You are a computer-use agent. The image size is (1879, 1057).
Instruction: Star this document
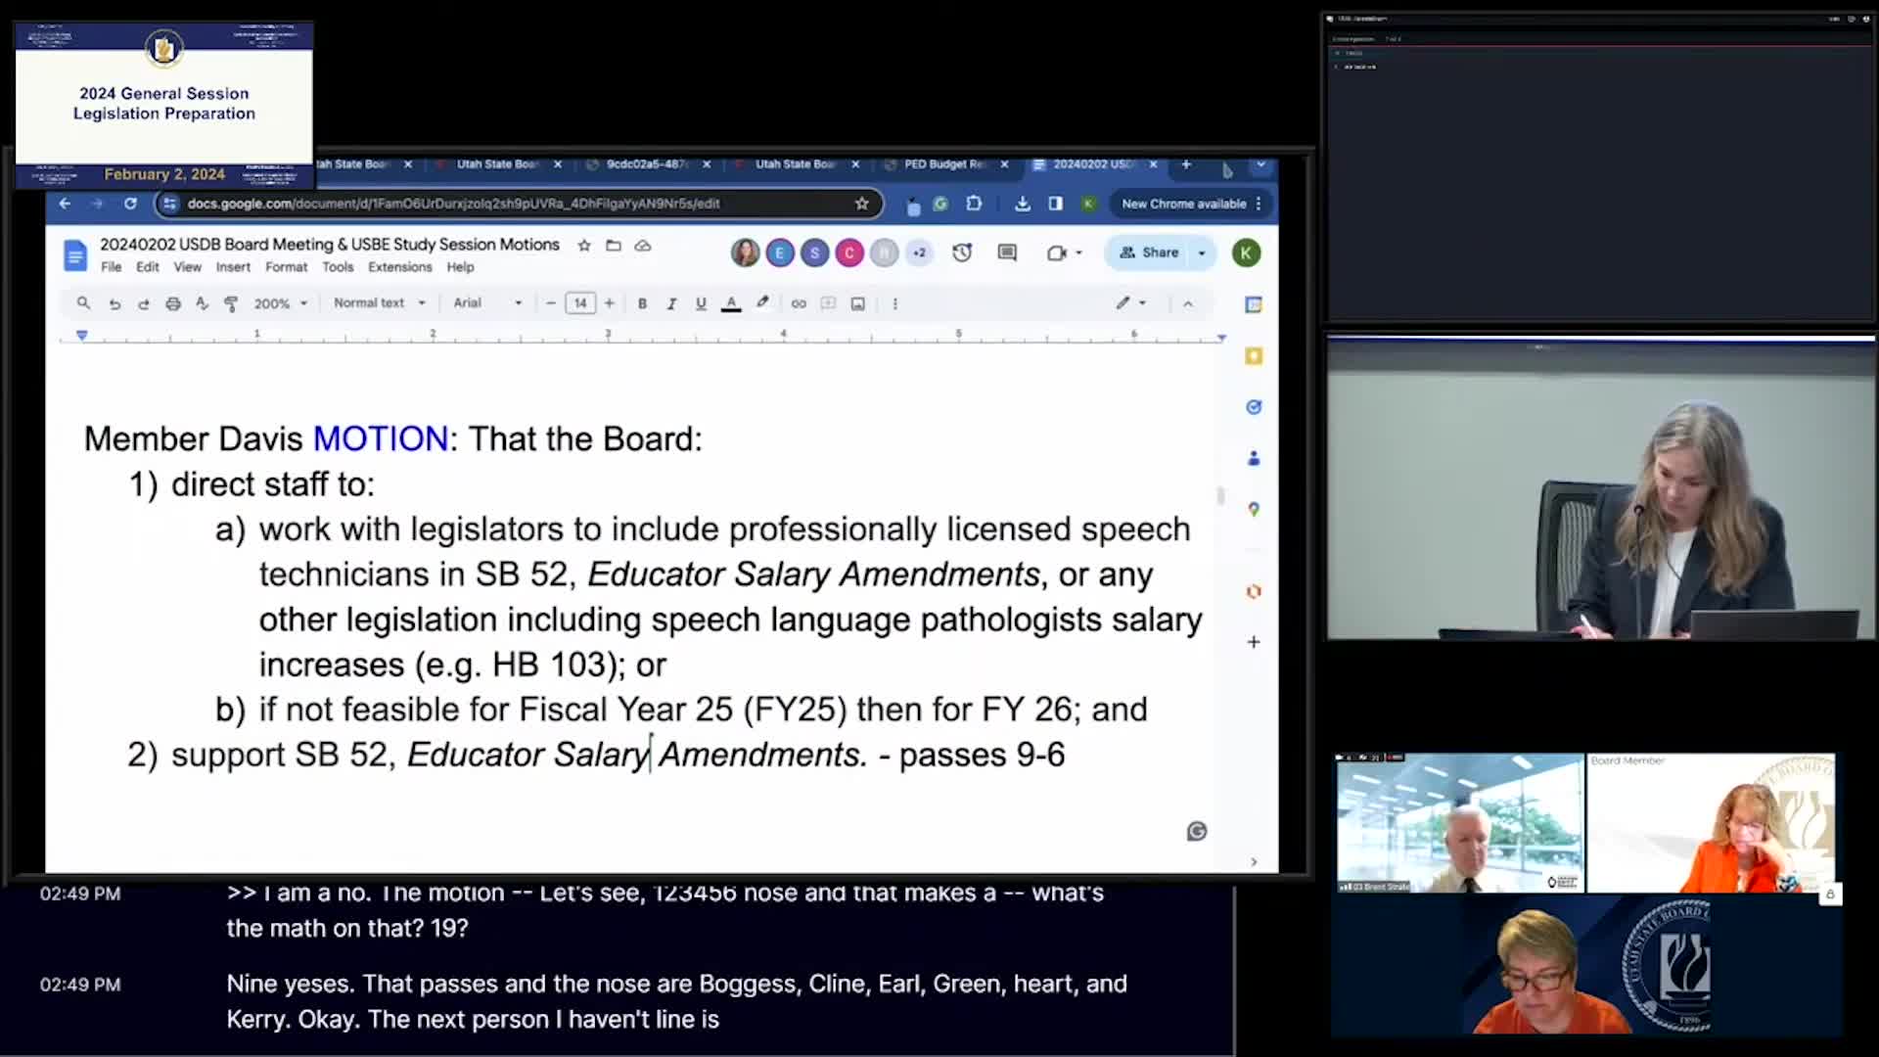coord(584,246)
